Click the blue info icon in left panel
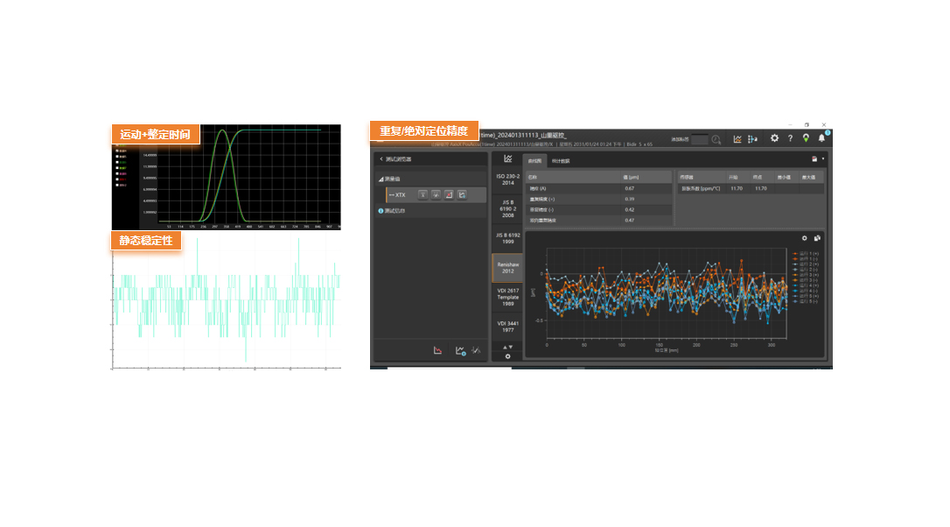 point(381,211)
